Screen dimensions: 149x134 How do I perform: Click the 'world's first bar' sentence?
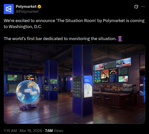click(60, 39)
